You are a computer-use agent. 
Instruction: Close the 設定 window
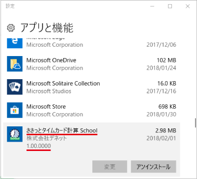[x=188, y=6]
